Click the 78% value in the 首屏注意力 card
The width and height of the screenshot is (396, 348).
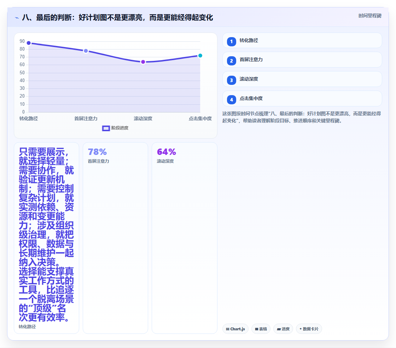coord(97,152)
